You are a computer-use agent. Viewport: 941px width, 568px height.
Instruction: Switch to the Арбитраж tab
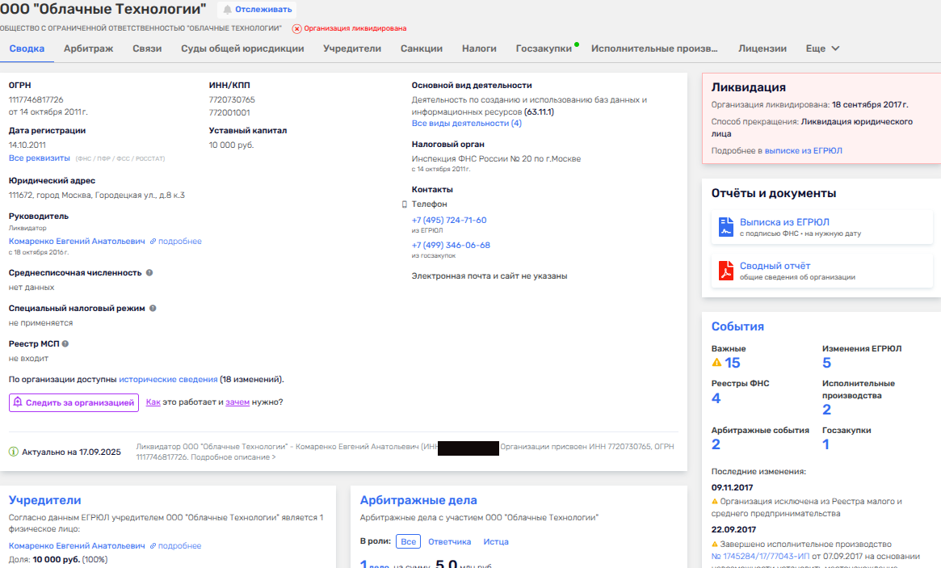[x=88, y=48]
